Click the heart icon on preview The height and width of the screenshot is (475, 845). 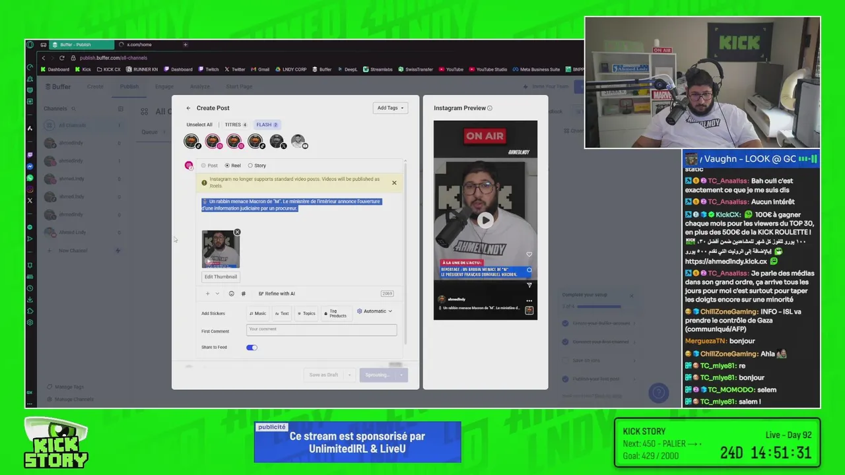529,254
